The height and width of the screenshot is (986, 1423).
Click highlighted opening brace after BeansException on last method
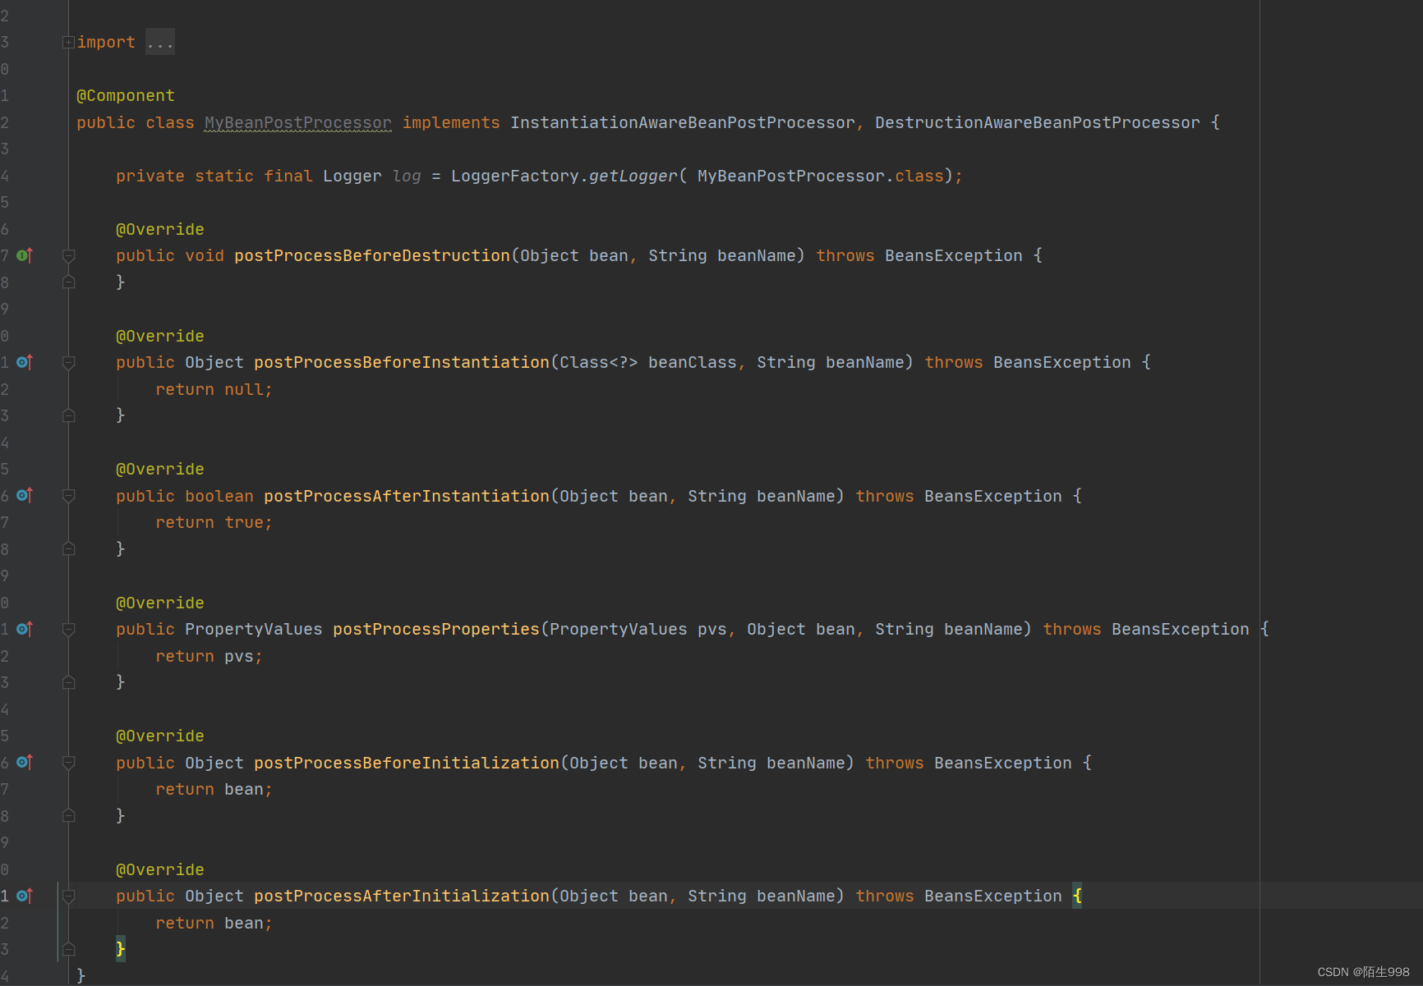point(1077,897)
